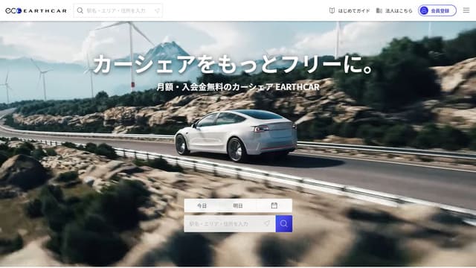Click the corporate building icon
Viewport: 476px width, 268px height.
pos(379,10)
